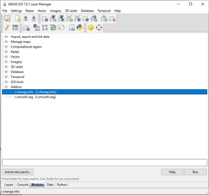209x195 pixels.
Task: Expand Import, export and link data
Action: click(x=6, y=37)
